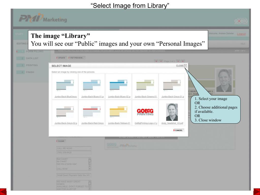Click the CLEAR button in background form
260x195 pixels.
click(x=61, y=141)
